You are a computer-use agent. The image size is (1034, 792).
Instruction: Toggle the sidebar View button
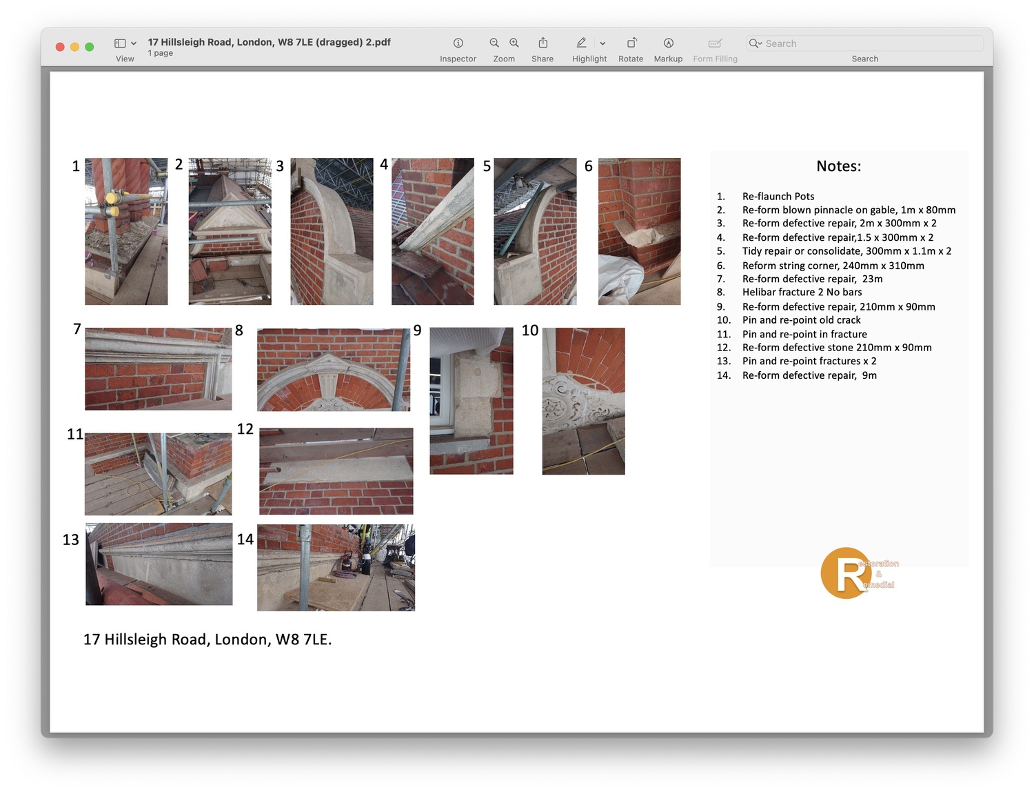click(120, 43)
